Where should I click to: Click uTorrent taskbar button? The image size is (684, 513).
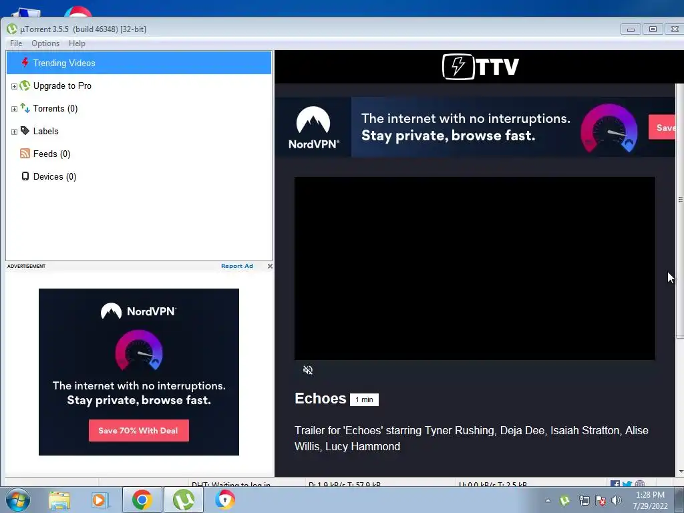(x=183, y=500)
